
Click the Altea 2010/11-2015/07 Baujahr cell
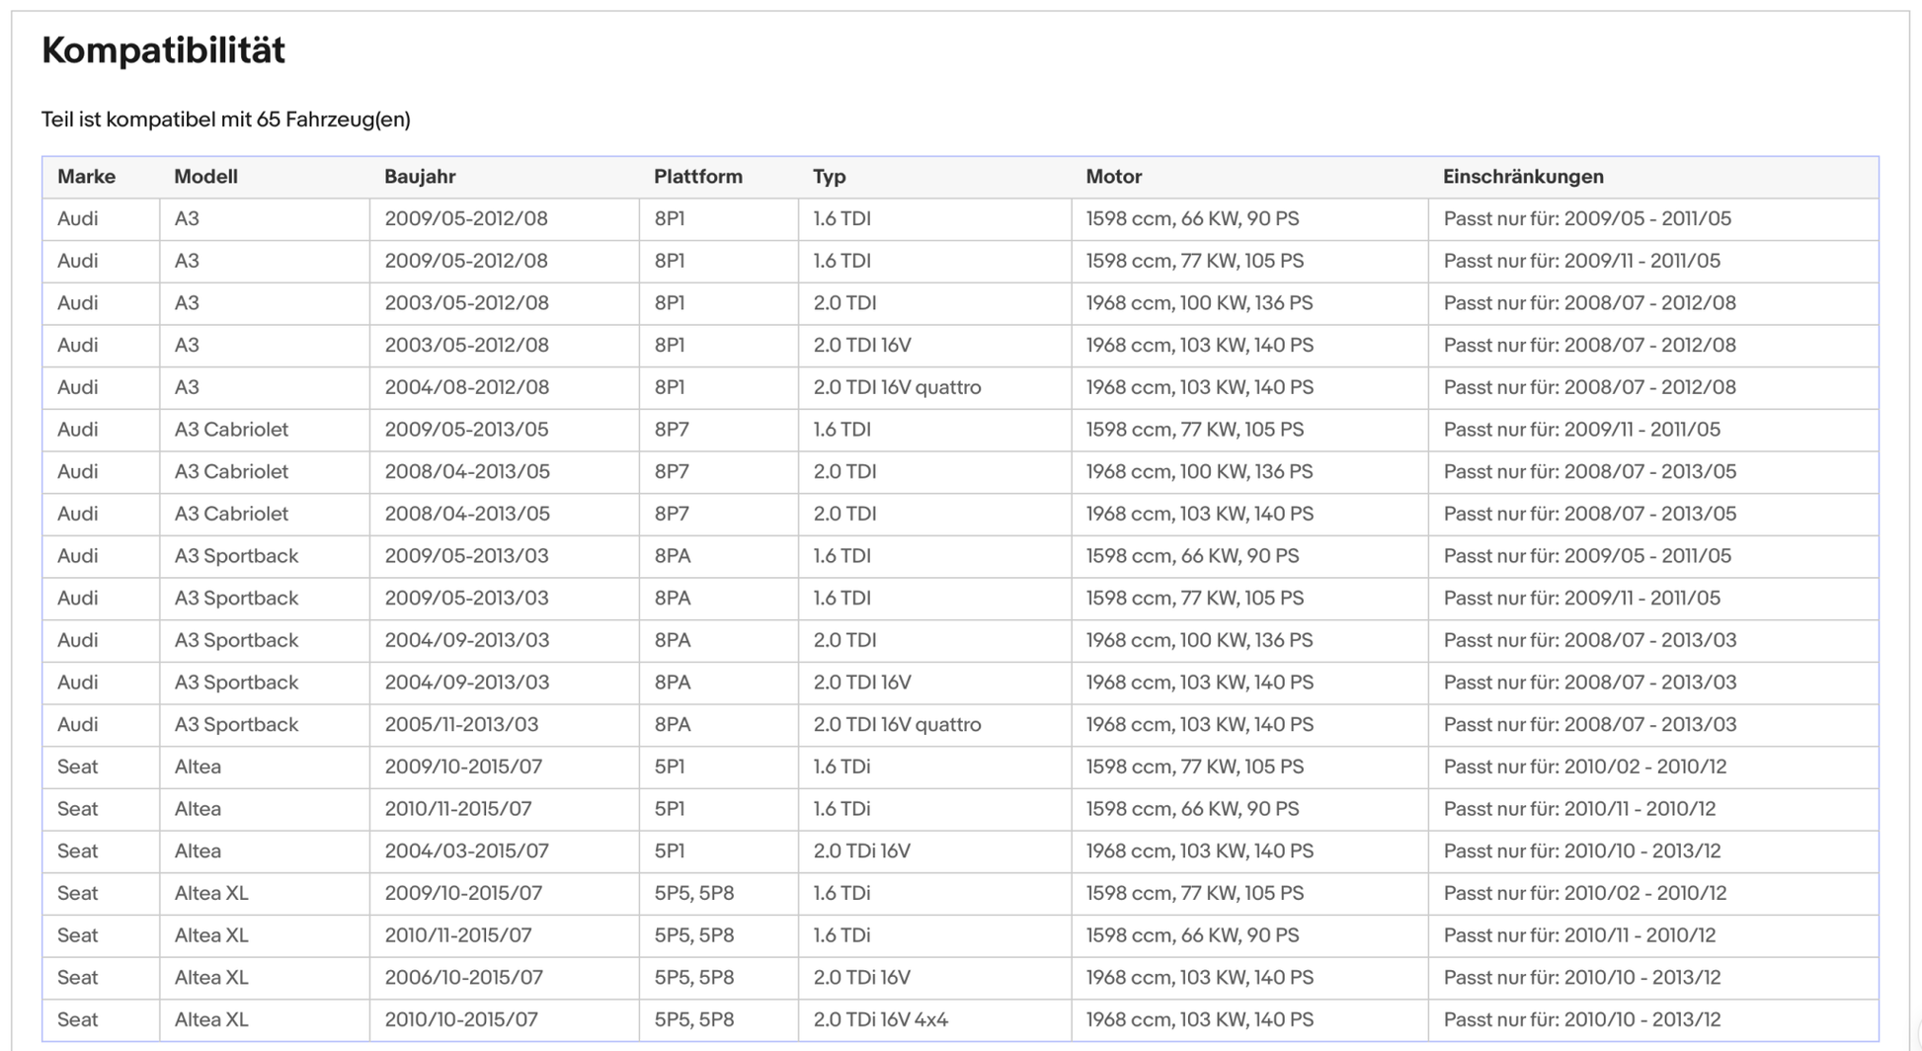(x=504, y=809)
